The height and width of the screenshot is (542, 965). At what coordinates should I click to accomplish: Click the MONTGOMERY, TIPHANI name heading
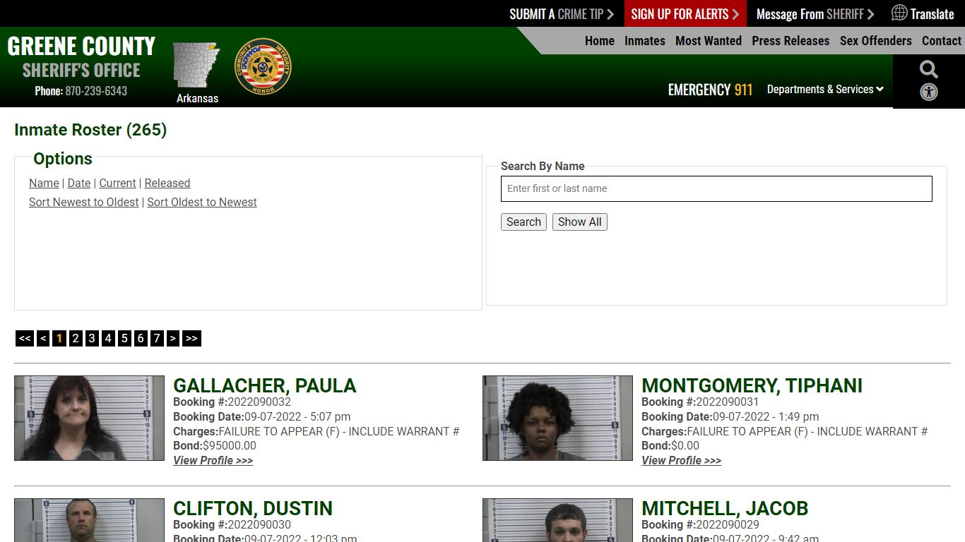click(752, 385)
